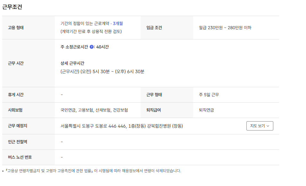Select the 고용 형태 row label
This screenshot has width=306, height=186.
click(16, 28)
